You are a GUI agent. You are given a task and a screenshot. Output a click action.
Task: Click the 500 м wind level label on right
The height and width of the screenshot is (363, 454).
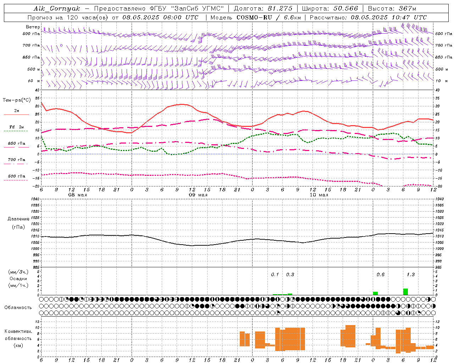(441, 69)
